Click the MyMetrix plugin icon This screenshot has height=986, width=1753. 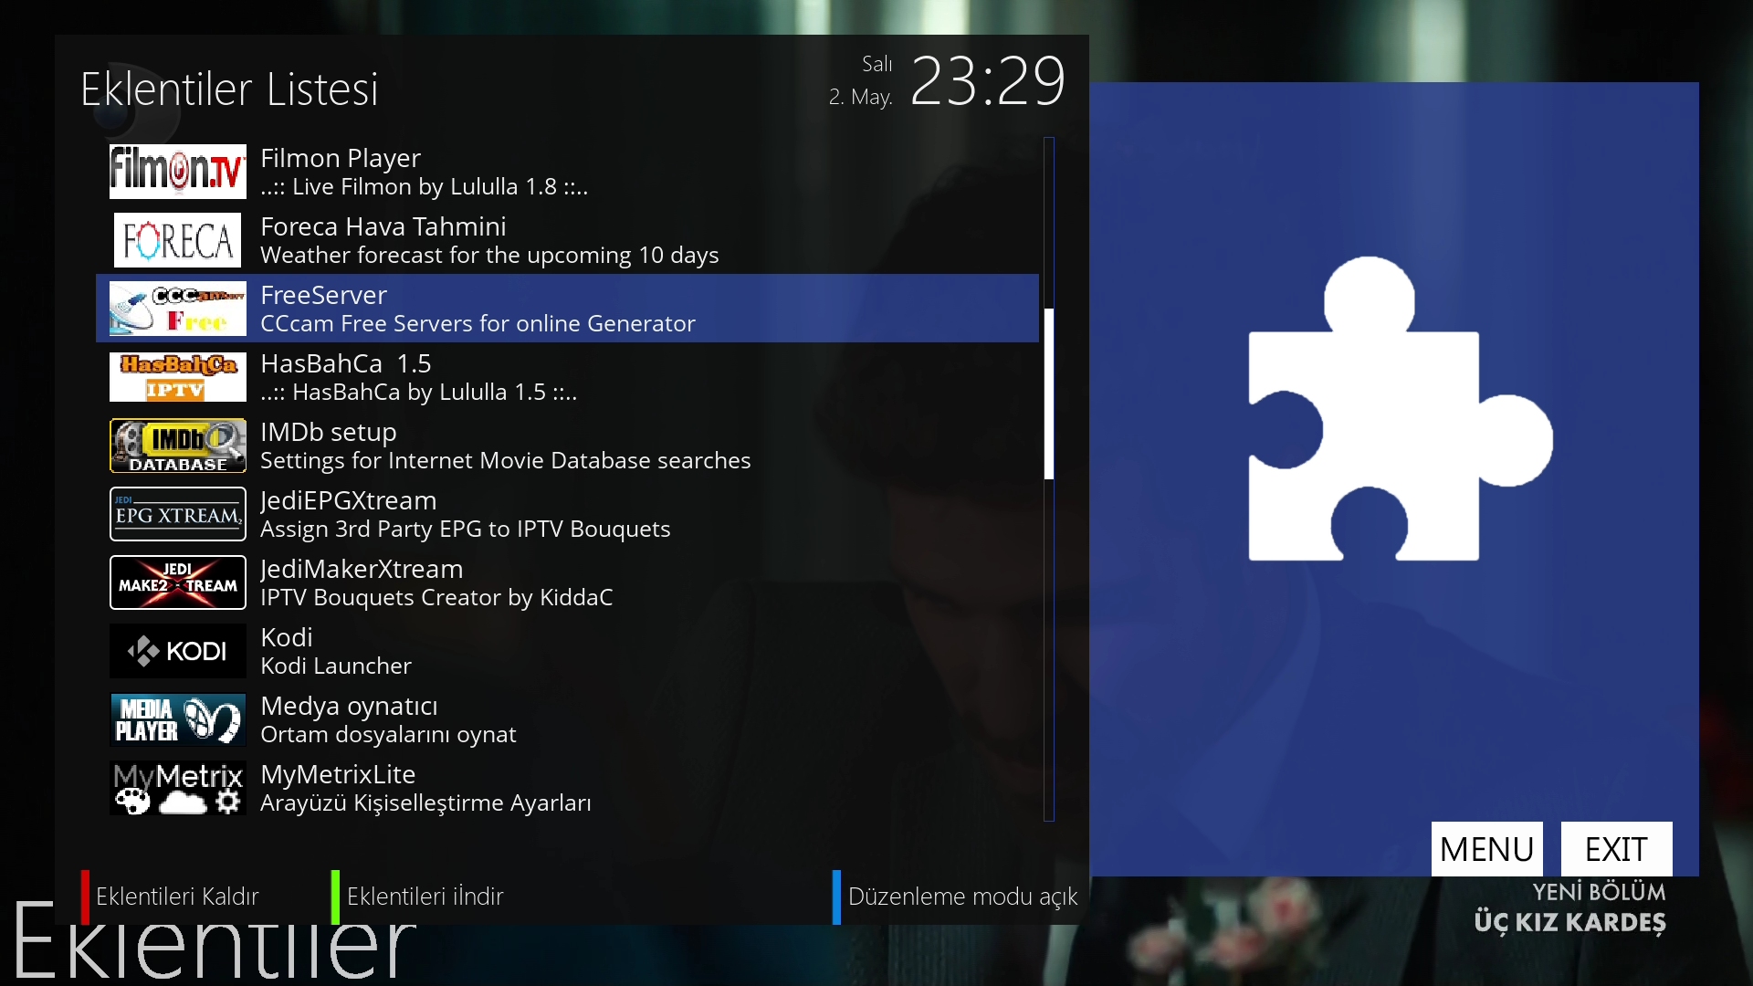pyautogui.click(x=178, y=788)
